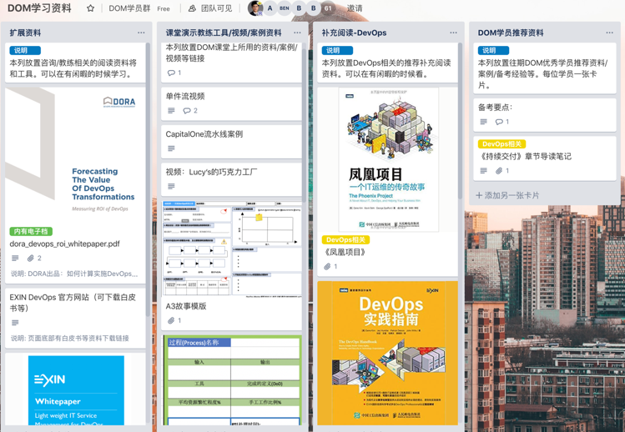The width and height of the screenshot is (625, 432).
Task: Open the 《凤凰项目》 card title
Action: pyautogui.click(x=344, y=252)
